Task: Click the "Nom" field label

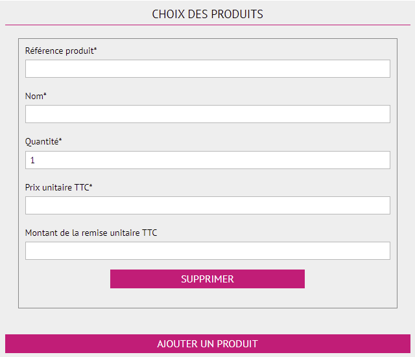Action: click(34, 96)
